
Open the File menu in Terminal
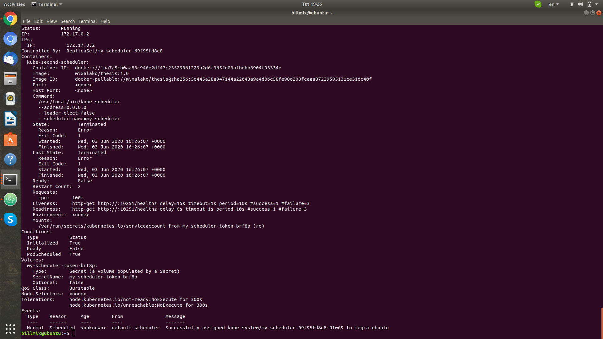pos(26,21)
